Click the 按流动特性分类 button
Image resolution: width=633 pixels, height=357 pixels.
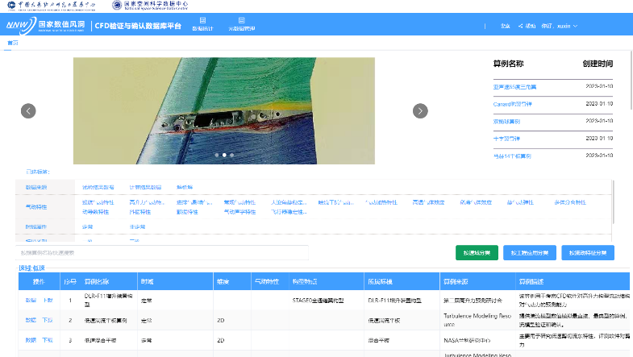coord(588,253)
